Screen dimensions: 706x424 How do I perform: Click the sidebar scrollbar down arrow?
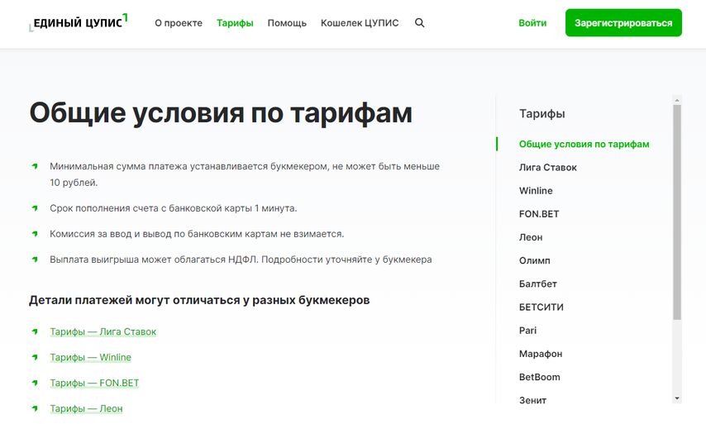(x=677, y=399)
